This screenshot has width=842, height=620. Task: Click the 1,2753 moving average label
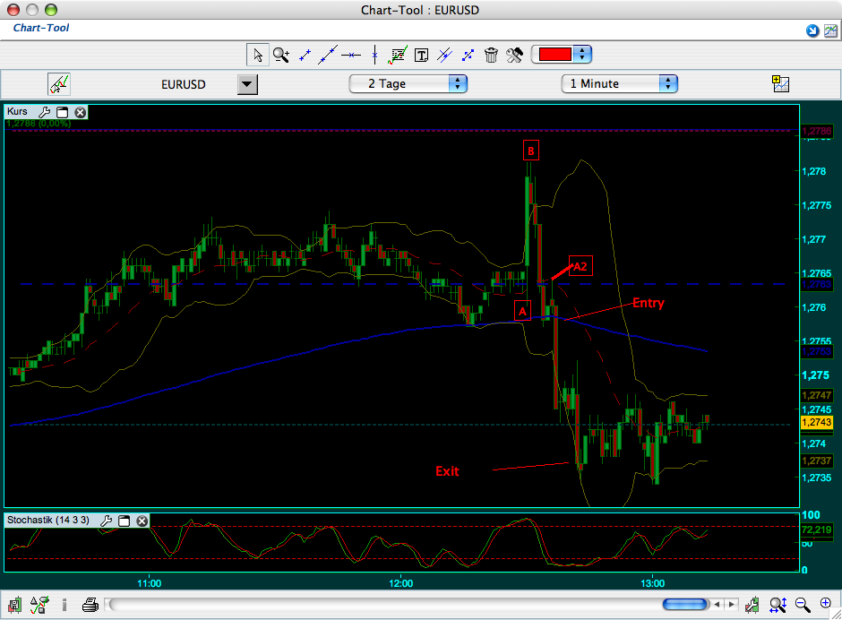pos(816,351)
